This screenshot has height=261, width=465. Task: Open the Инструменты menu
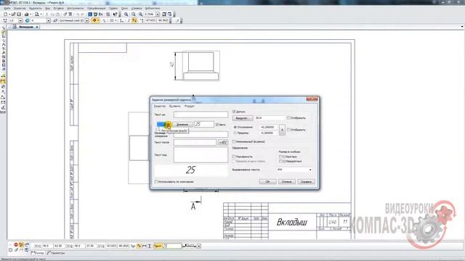coord(76,8)
